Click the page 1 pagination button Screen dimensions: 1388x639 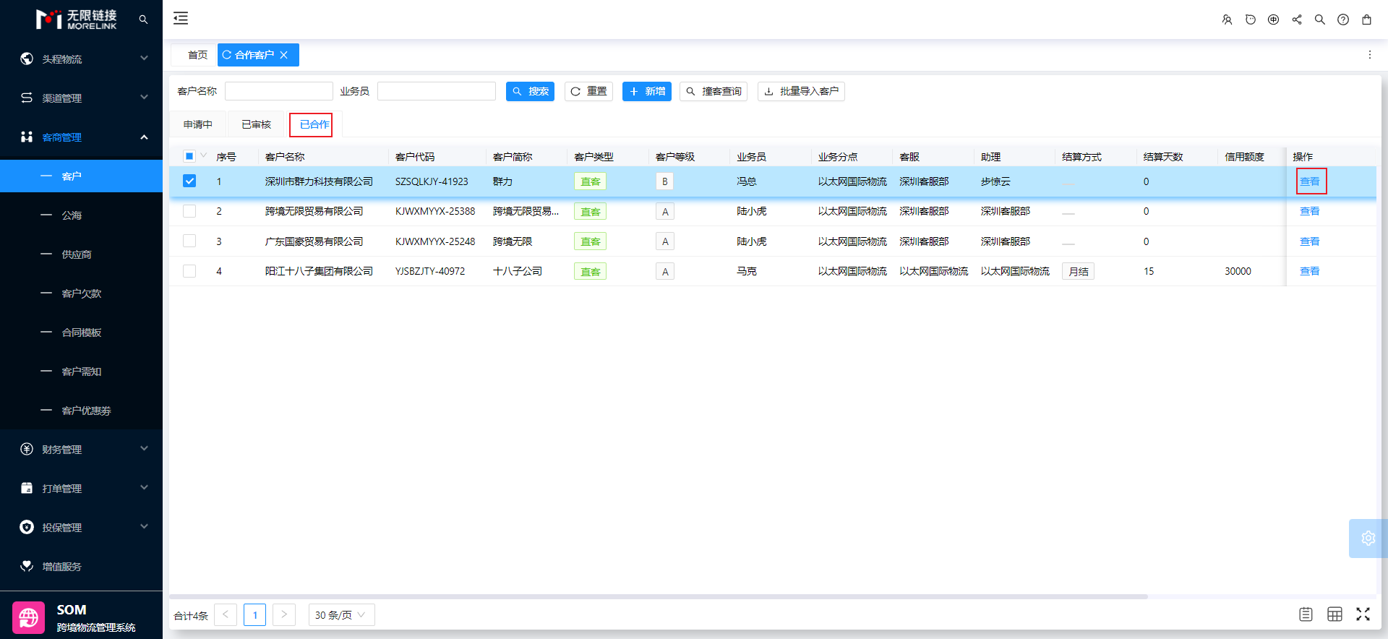coord(254,615)
